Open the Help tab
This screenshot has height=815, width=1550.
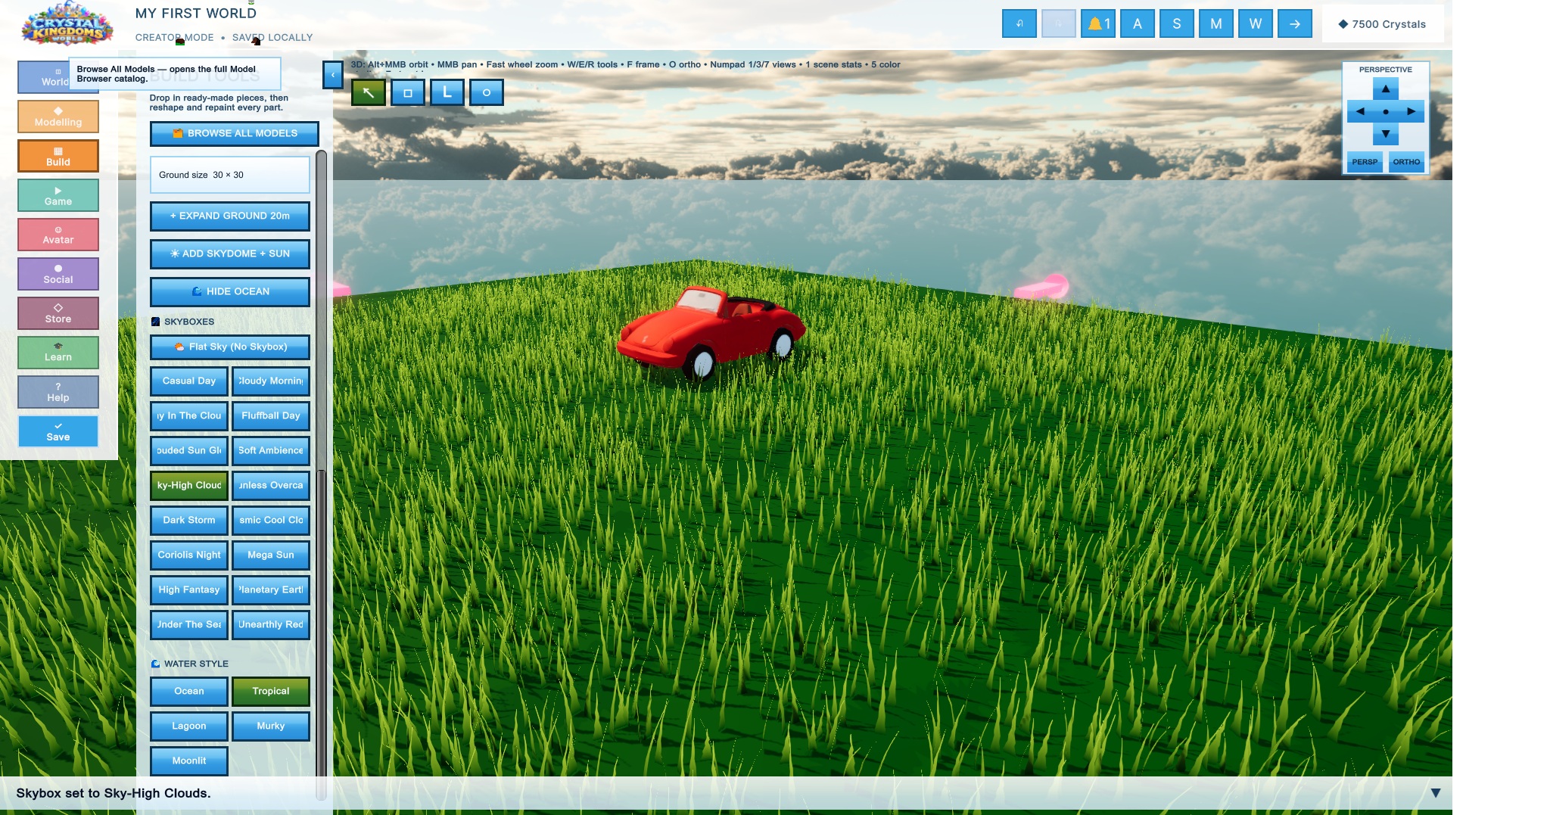click(x=58, y=392)
